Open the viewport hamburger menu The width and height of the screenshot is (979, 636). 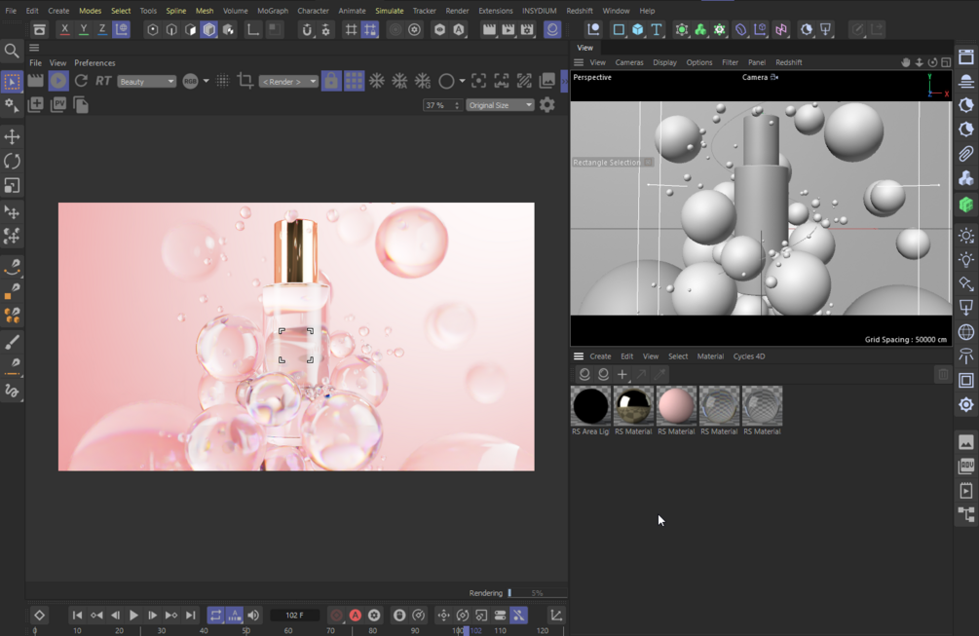pyautogui.click(x=579, y=62)
